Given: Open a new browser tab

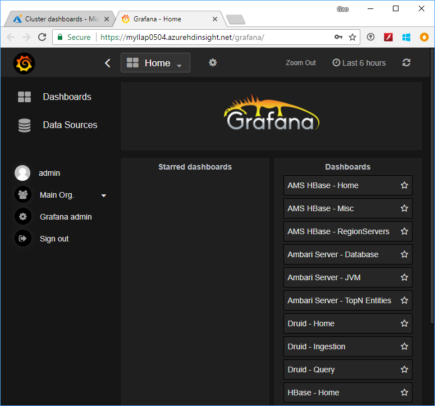Looking at the screenshot, I should (x=236, y=20).
